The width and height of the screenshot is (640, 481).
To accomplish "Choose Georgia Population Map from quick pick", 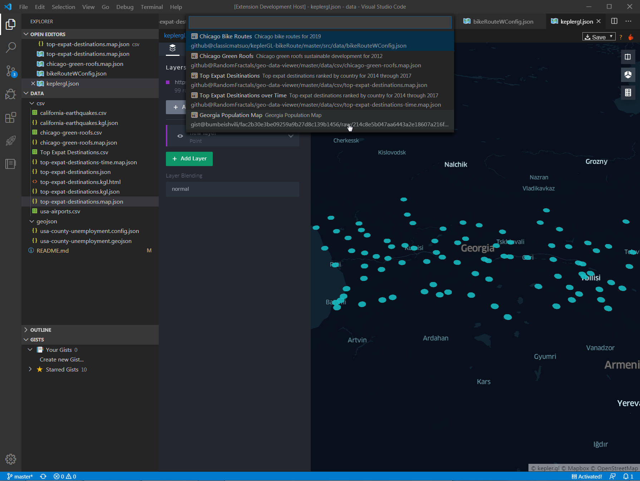I will pyautogui.click(x=320, y=120).
